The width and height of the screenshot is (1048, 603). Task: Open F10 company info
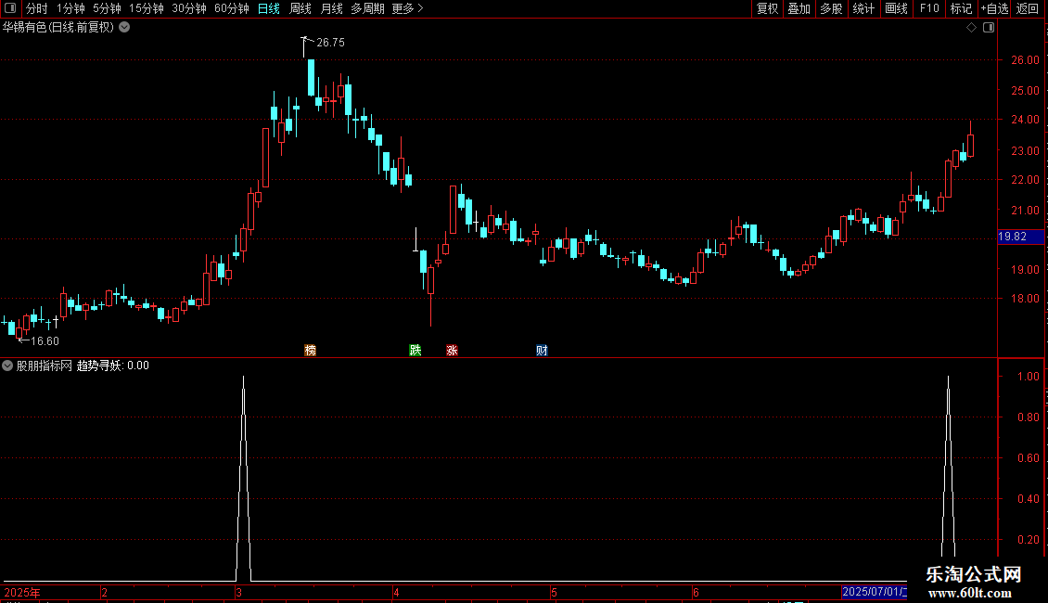point(929,8)
